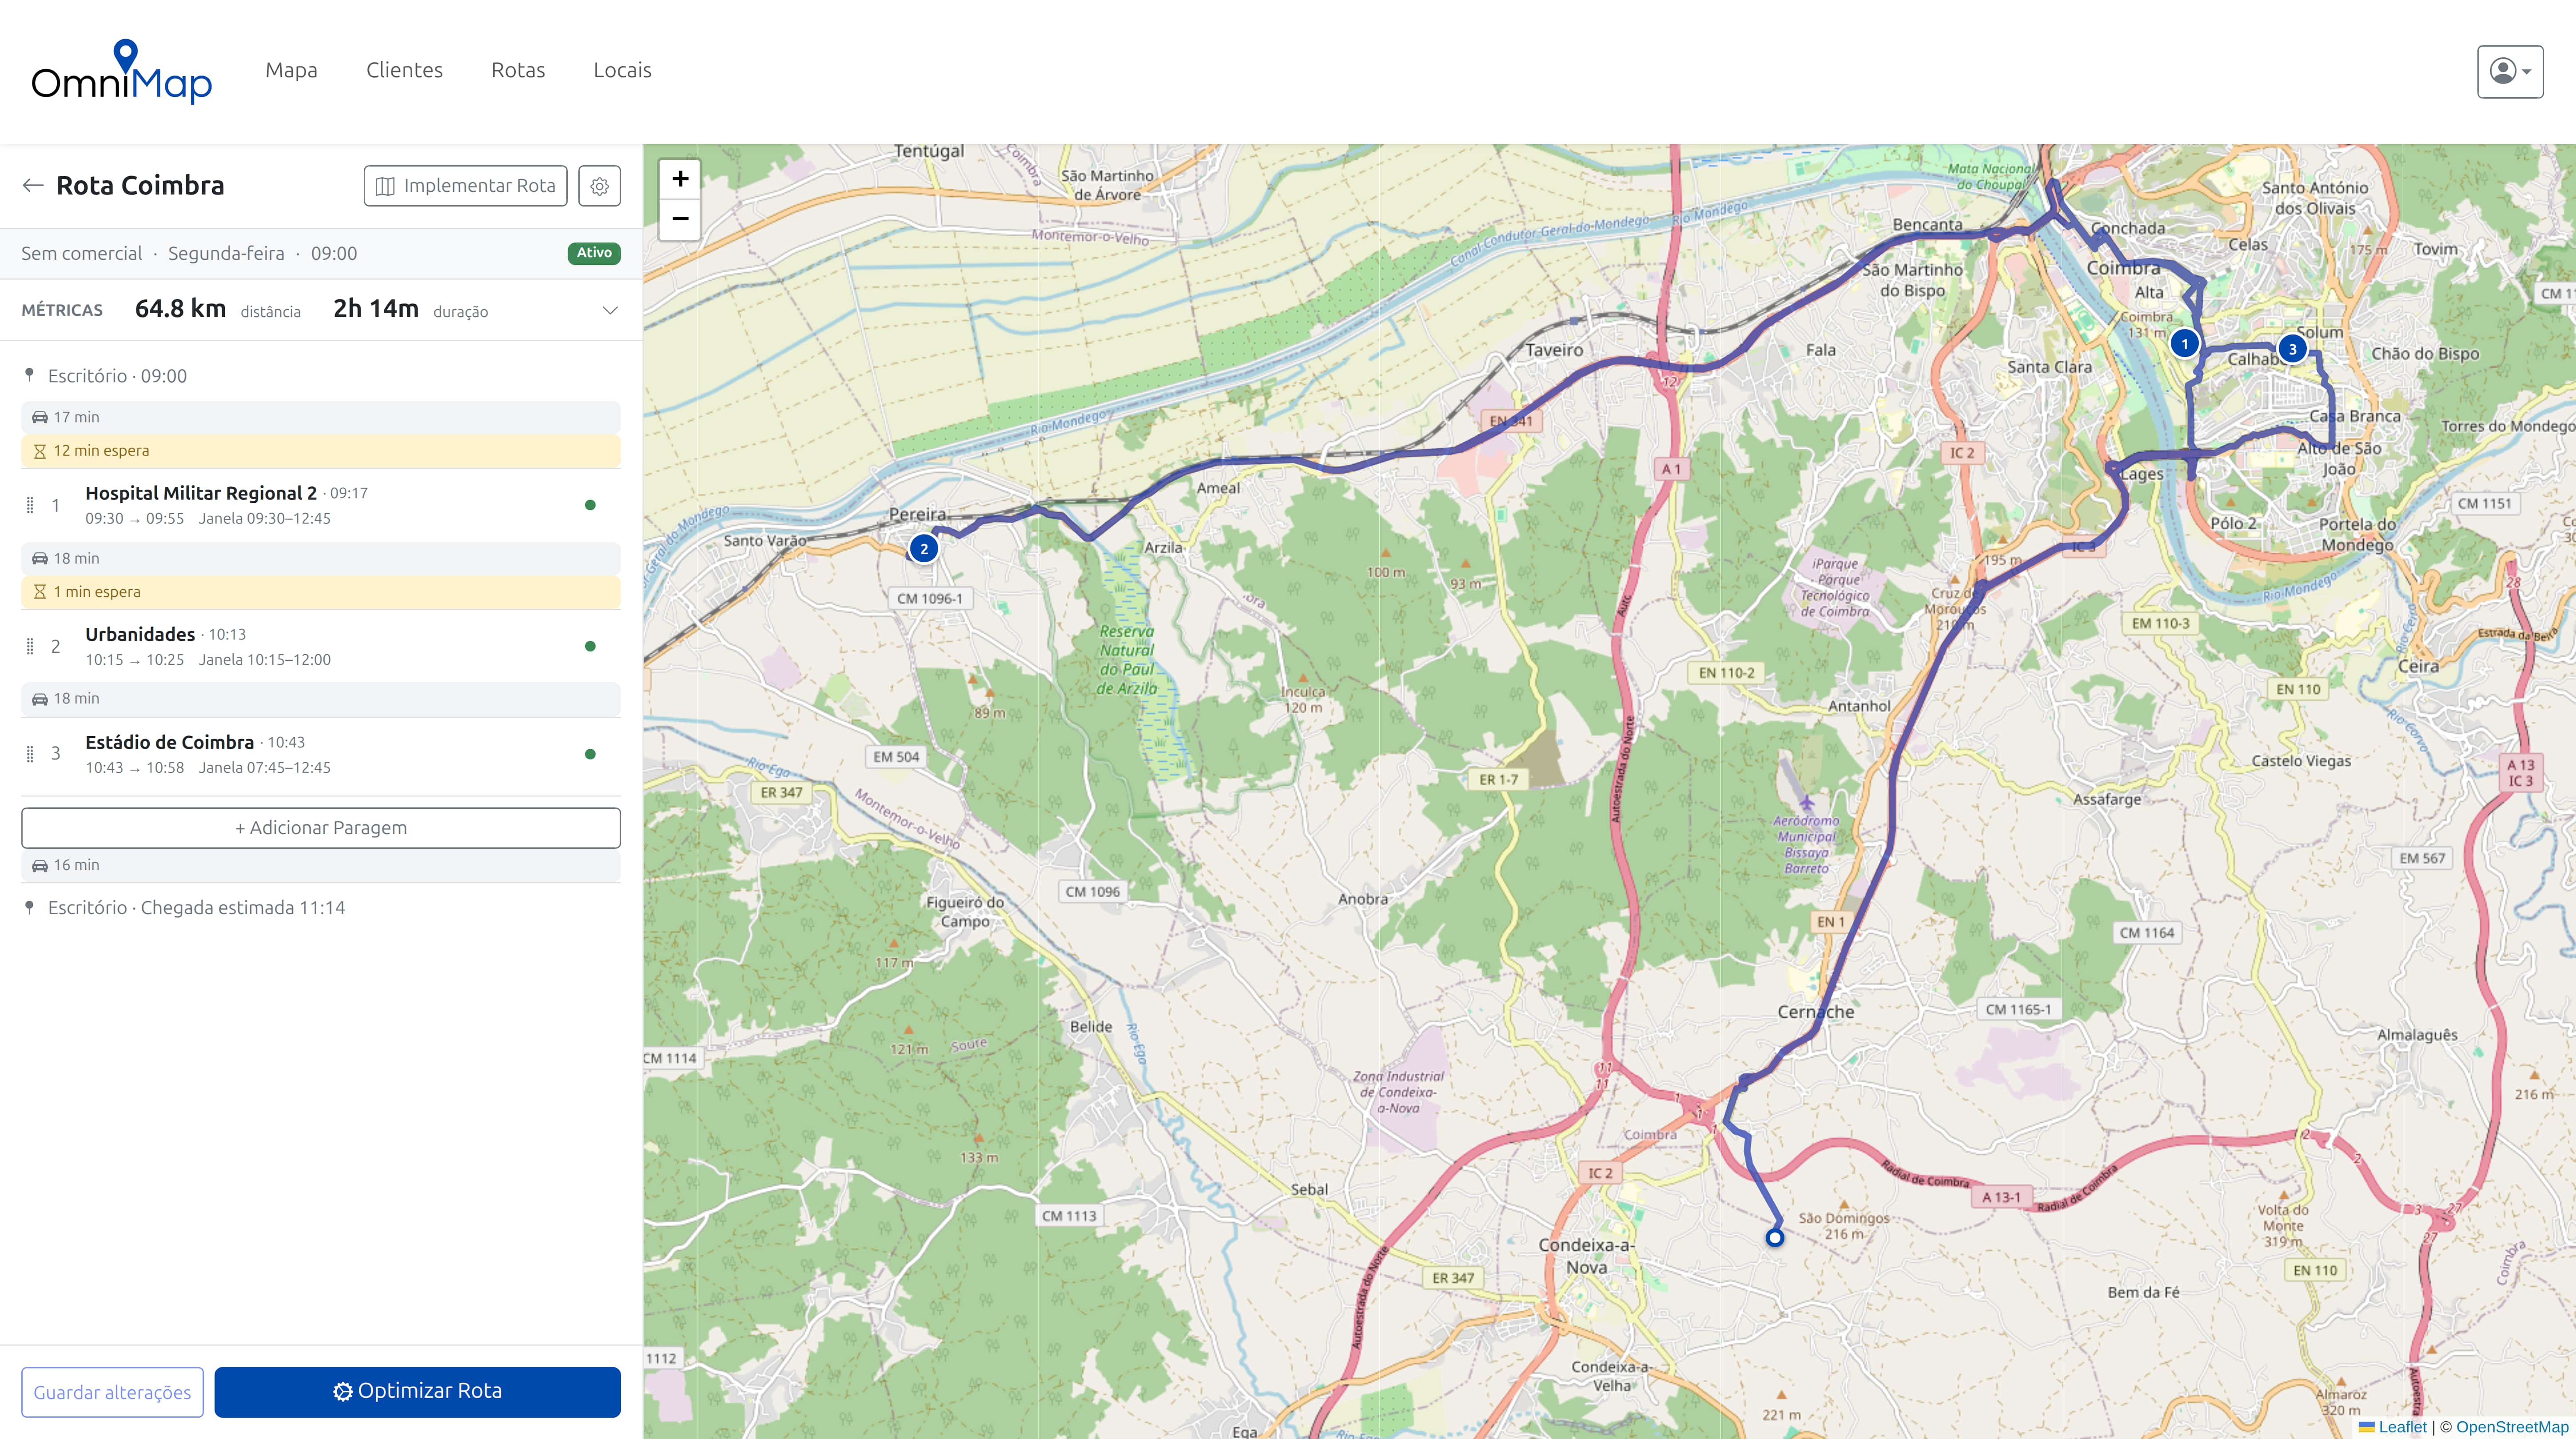
Task: Open the Clientes menu item
Action: (x=404, y=70)
